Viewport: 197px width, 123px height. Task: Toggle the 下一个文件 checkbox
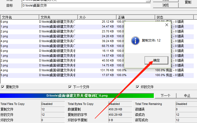(x=70, y=87)
